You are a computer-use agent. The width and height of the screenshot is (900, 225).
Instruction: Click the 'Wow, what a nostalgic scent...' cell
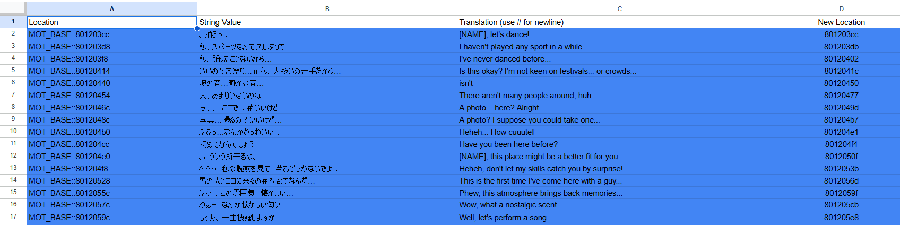(x=619, y=205)
